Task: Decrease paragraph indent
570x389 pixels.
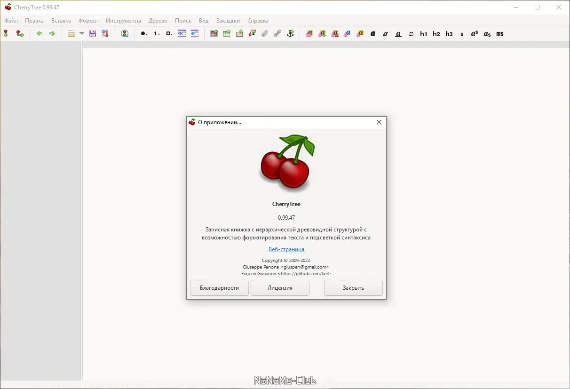Action: click(x=195, y=34)
